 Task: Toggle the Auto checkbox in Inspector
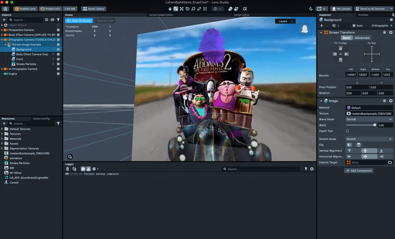[354, 26]
